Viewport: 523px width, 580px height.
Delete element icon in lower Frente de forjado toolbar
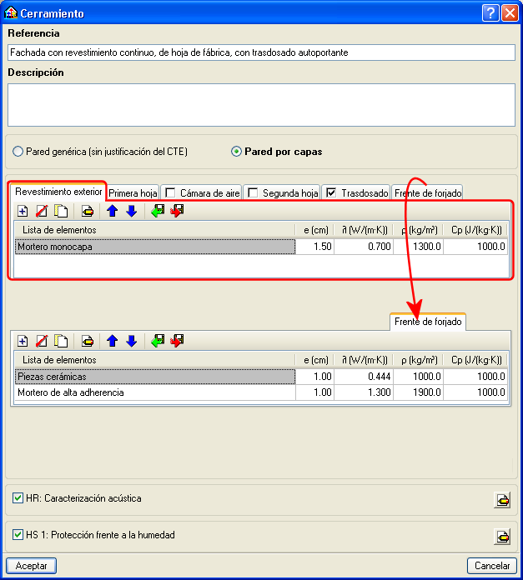42,341
